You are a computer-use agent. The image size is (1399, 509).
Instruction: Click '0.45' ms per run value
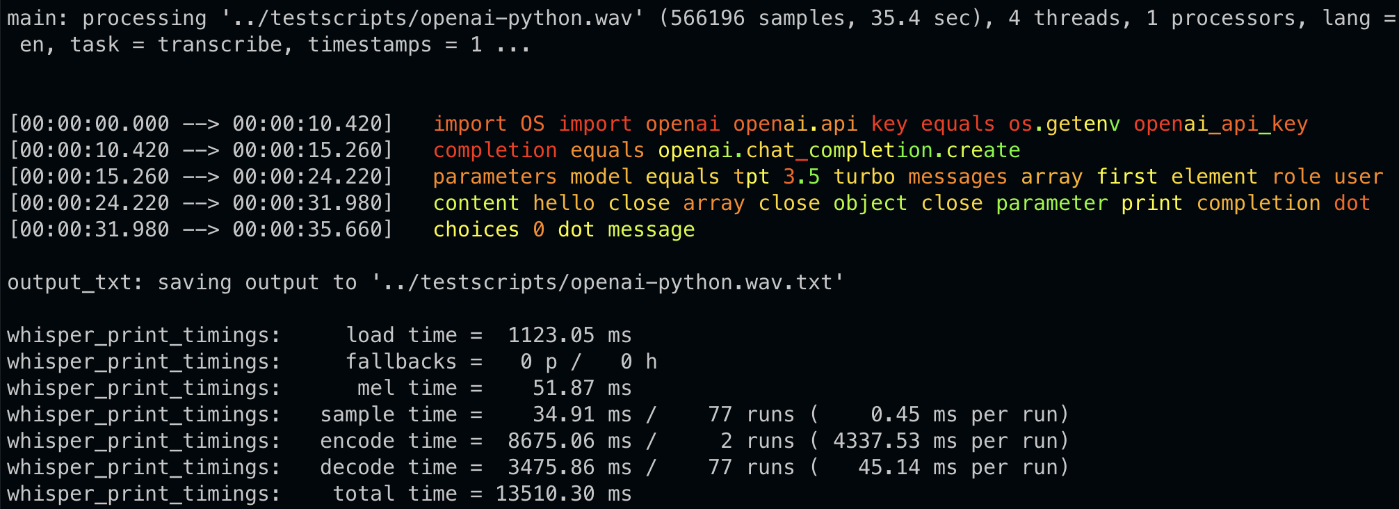coord(896,415)
